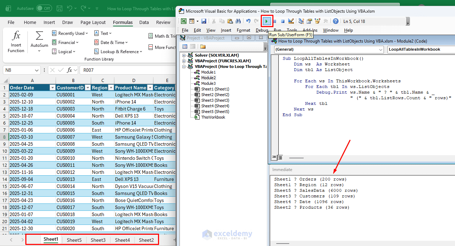Toggle Design Mode in the VBA toolbar
Screen dimensions: 455x246
click(291, 21)
